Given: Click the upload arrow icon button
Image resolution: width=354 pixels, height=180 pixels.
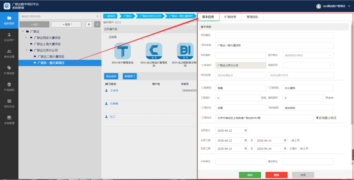Looking at the screenshot, I should pos(89,24).
